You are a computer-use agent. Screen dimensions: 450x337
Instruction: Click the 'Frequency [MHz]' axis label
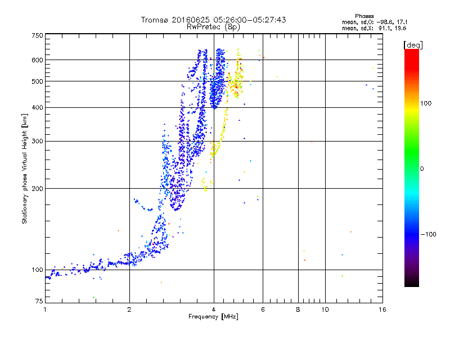[213, 317]
